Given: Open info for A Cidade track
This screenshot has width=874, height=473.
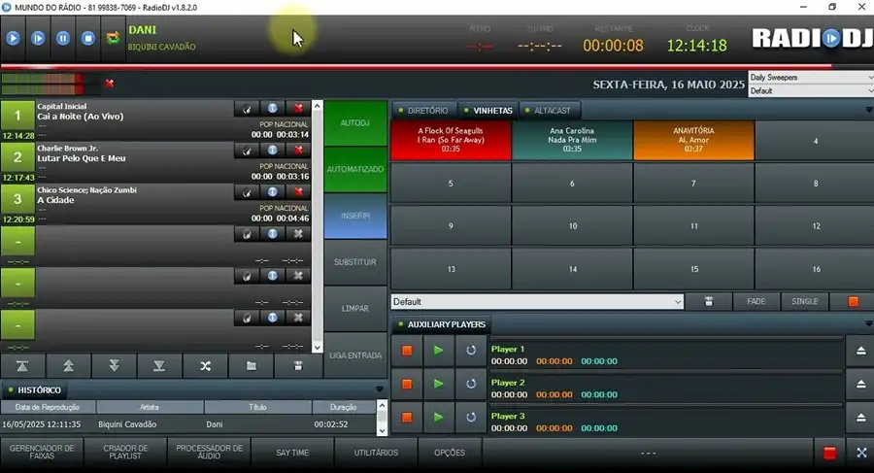Looking at the screenshot, I should tap(273, 192).
